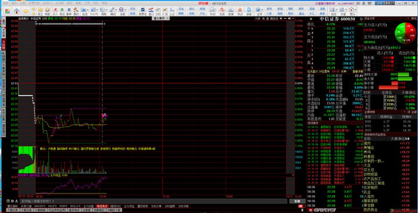Click the minus zoom-out chart control
Viewport: 418px width, 213px height.
point(285,19)
